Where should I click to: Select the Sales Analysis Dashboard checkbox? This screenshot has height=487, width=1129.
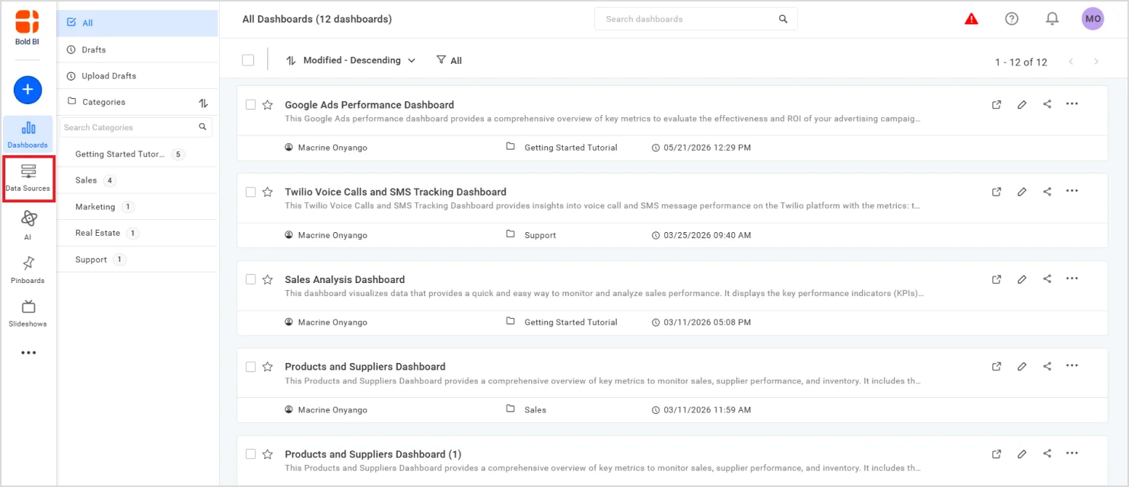[251, 279]
